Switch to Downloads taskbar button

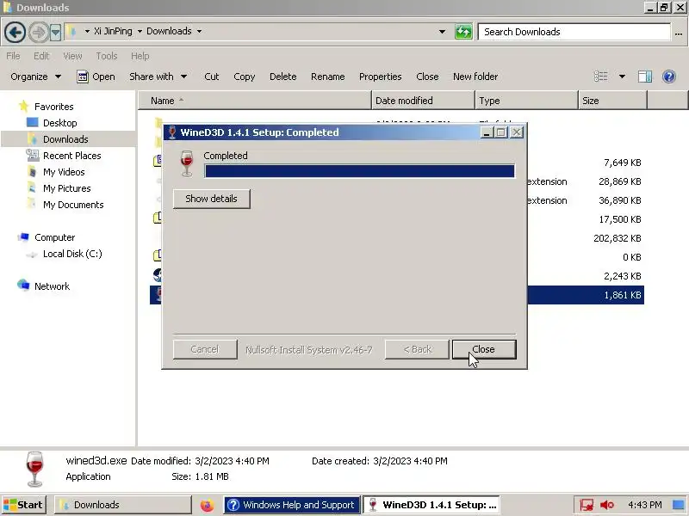(123, 505)
